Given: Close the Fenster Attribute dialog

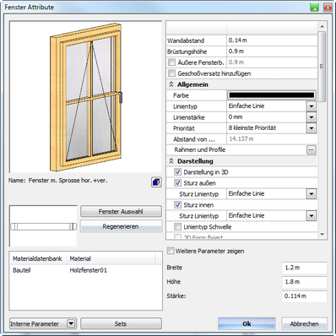Looking at the screenshot, I should pyautogui.click(x=328, y=8).
